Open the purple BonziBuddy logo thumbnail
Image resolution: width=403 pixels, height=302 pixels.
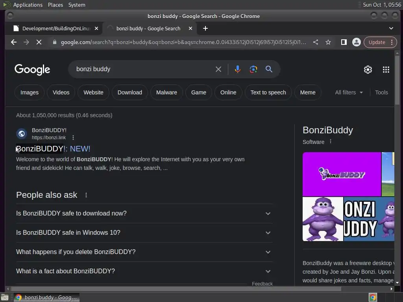(342, 174)
